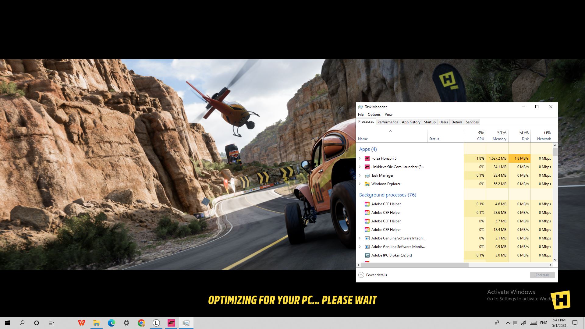Open WPS Office from taskbar
The image size is (585, 329).
coord(82,323)
